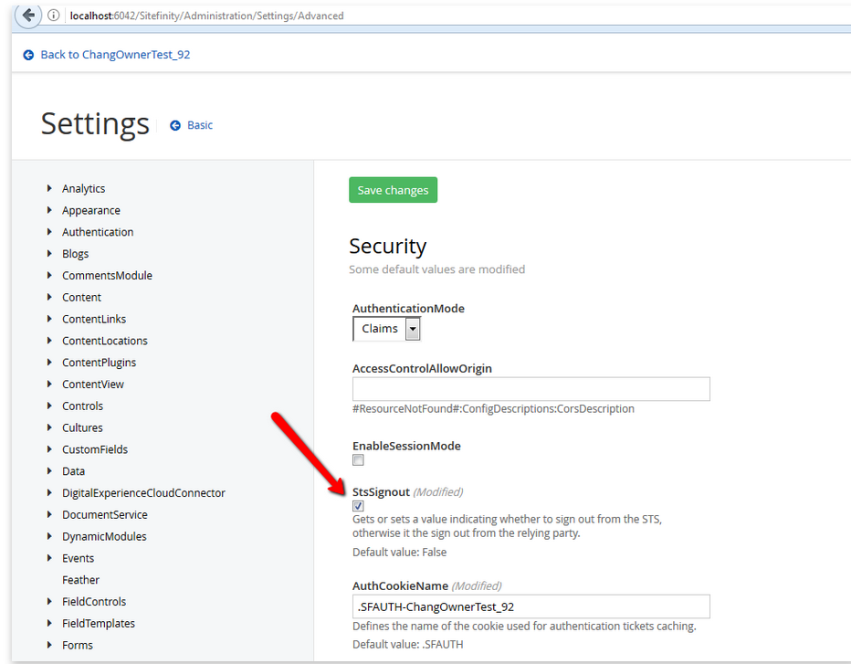Select Feather in settings tree
The height and width of the screenshot is (664, 851).
(x=80, y=580)
